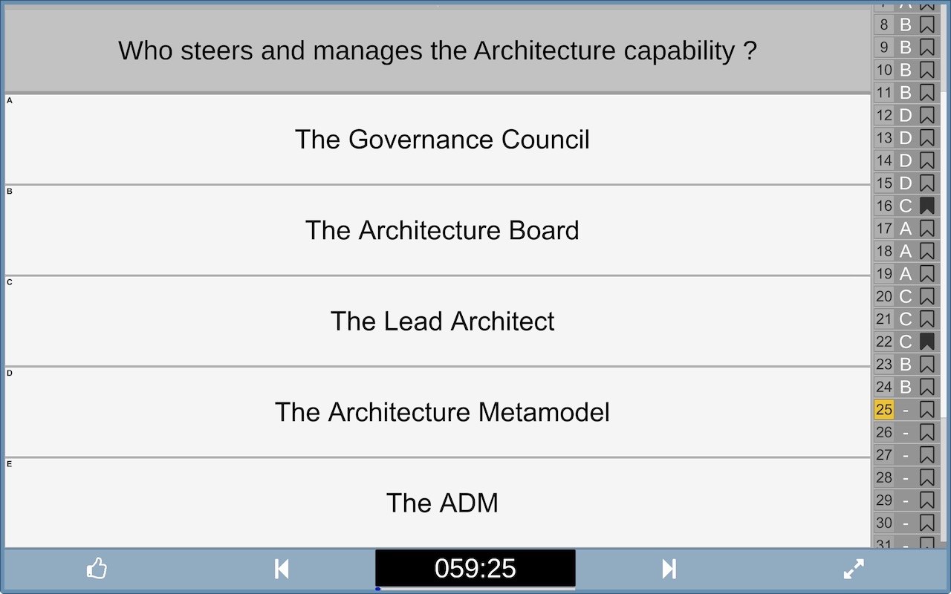
Task: Toggle the bookmark icon for question 20
Action: click(926, 296)
